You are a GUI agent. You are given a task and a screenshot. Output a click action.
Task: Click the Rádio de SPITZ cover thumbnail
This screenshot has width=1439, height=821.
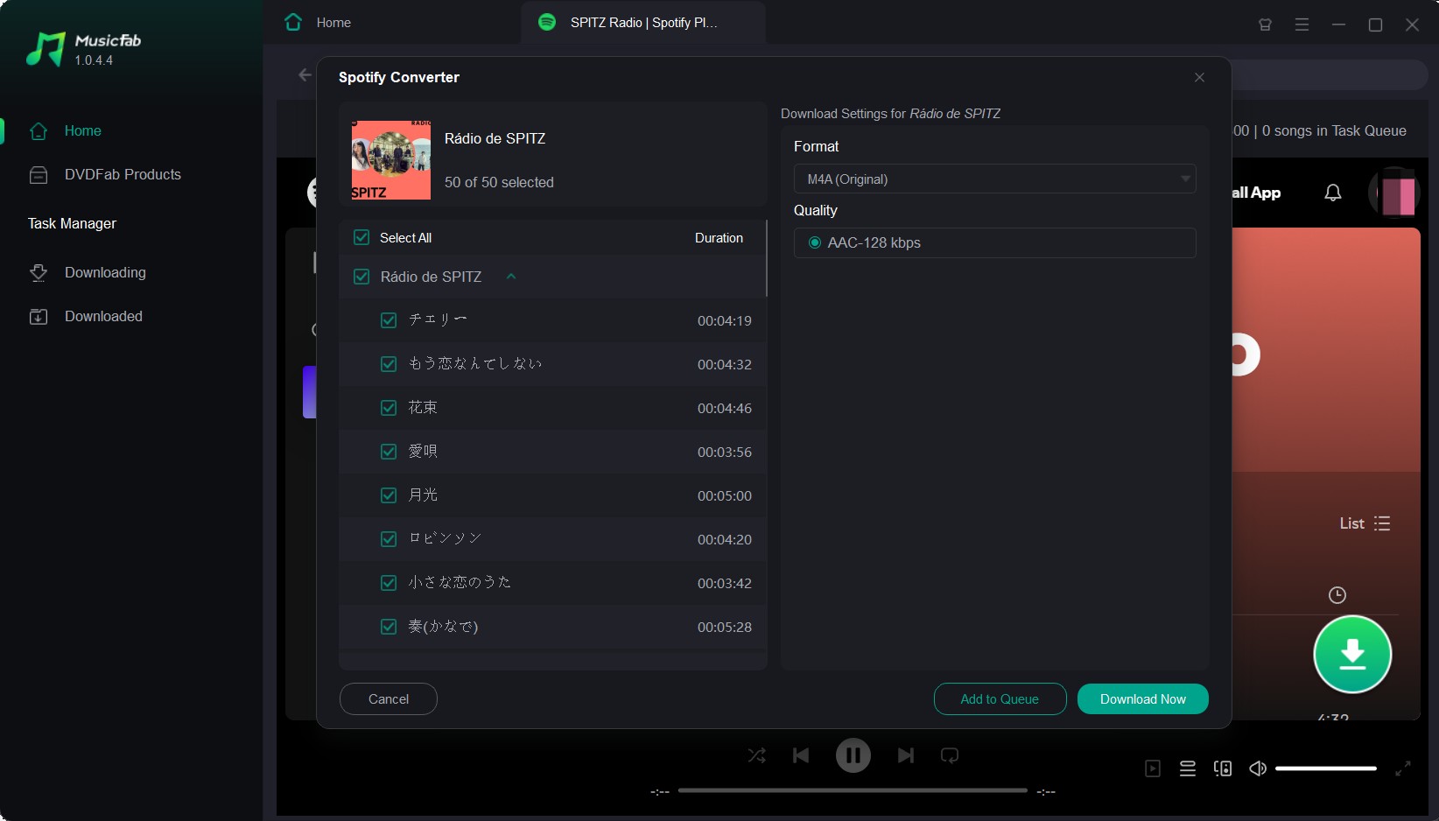pos(390,160)
